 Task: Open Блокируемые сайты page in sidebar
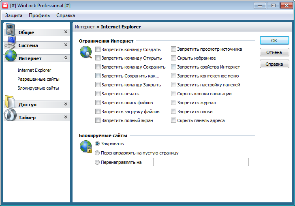click(x=38, y=88)
